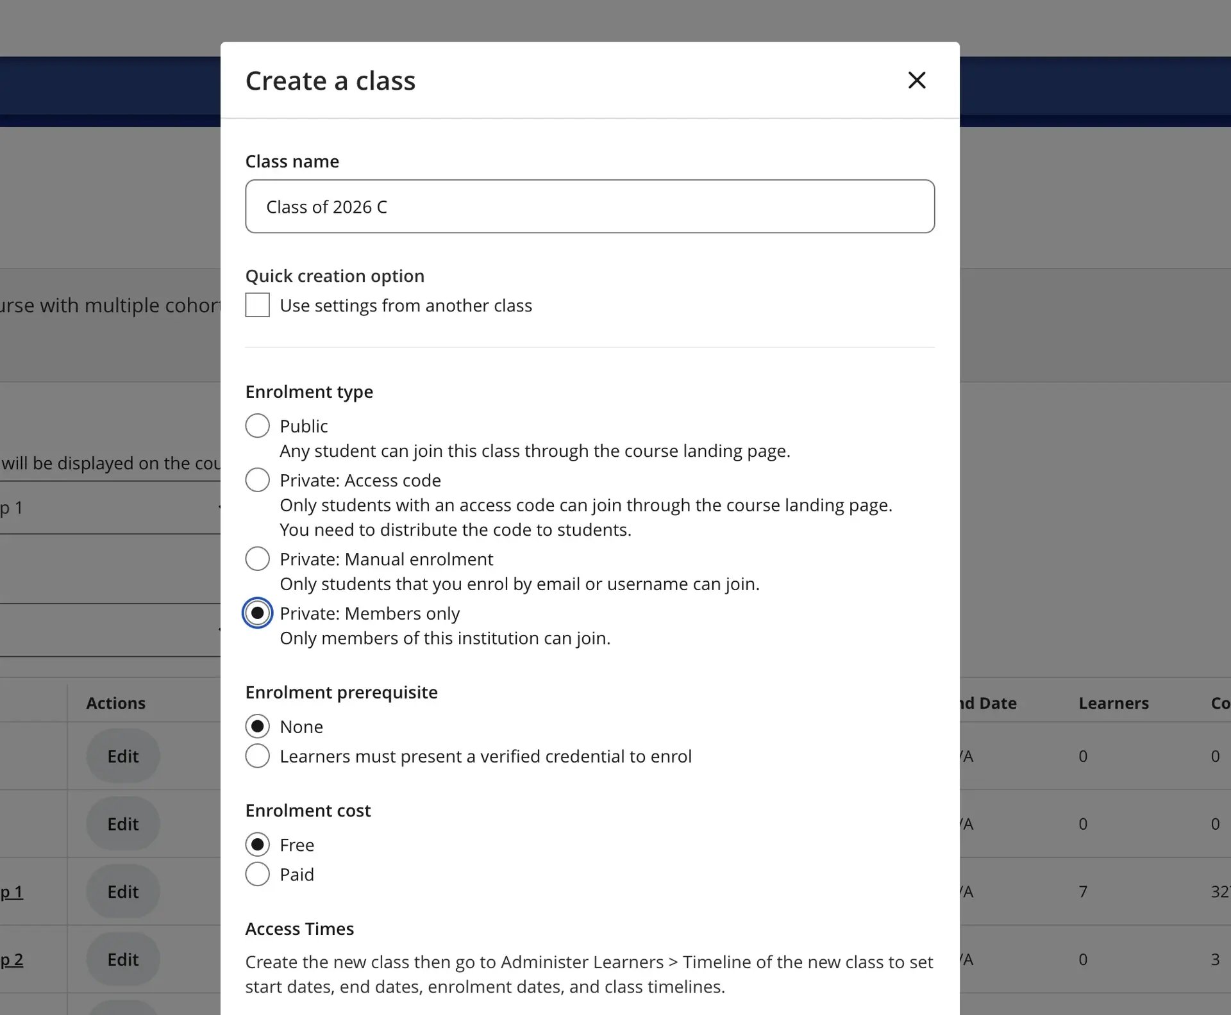Click the Class name text field
1231x1015 pixels.
click(x=589, y=206)
